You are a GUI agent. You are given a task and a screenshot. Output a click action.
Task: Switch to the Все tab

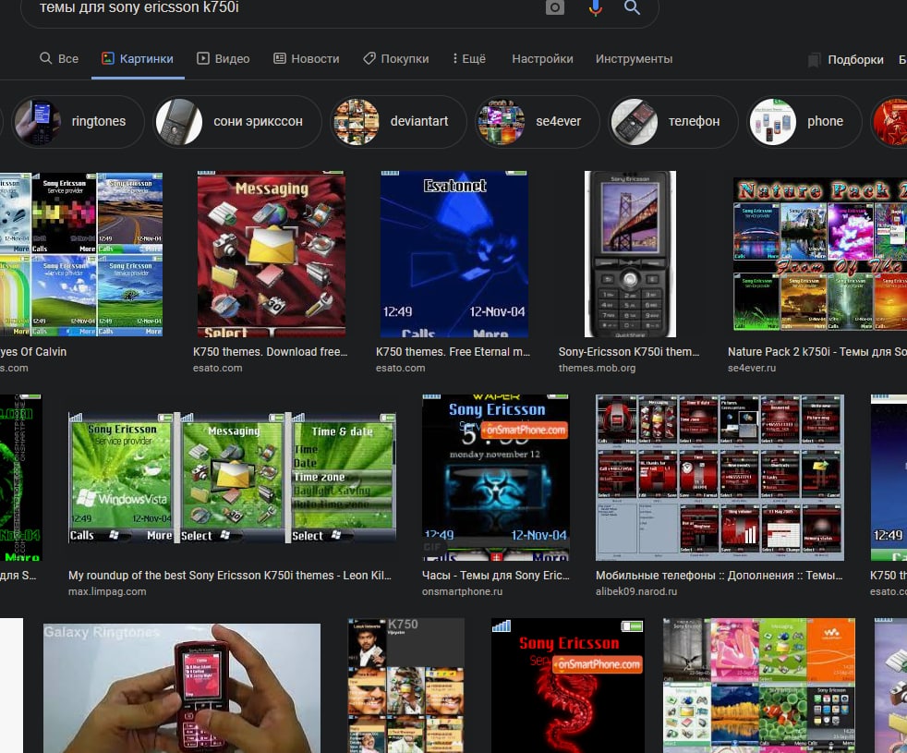point(59,58)
